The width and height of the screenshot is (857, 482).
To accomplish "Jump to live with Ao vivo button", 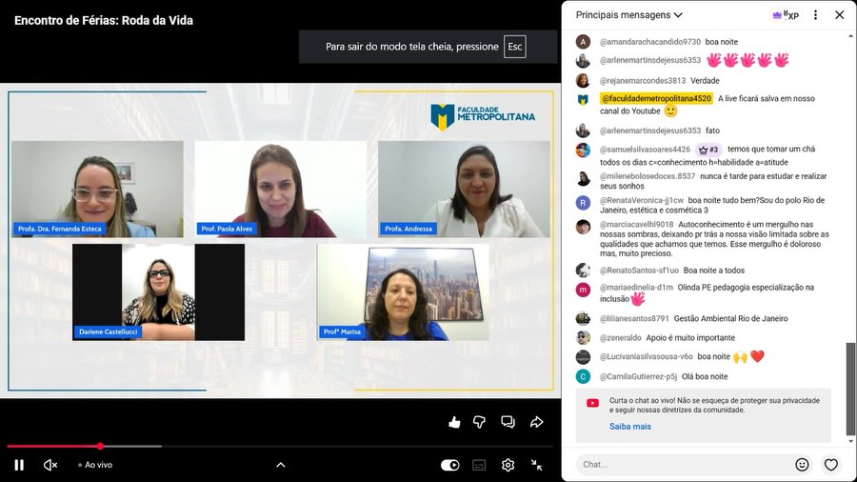I will (95, 465).
